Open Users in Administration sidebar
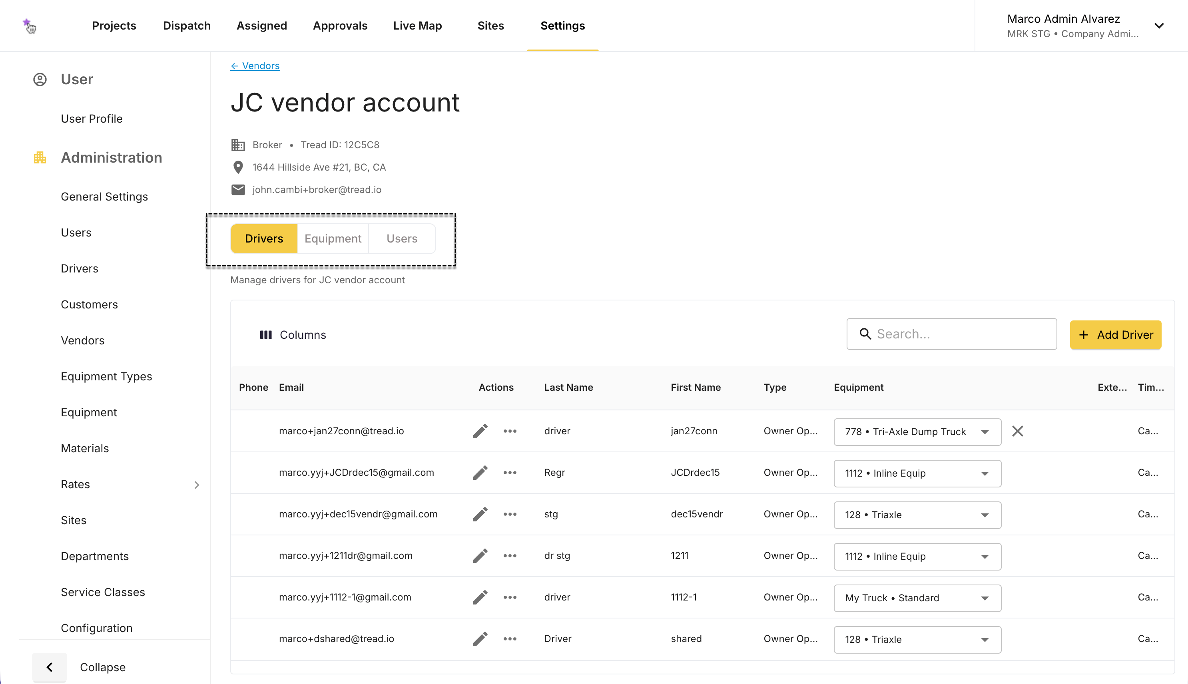The width and height of the screenshot is (1188, 684). click(x=76, y=233)
